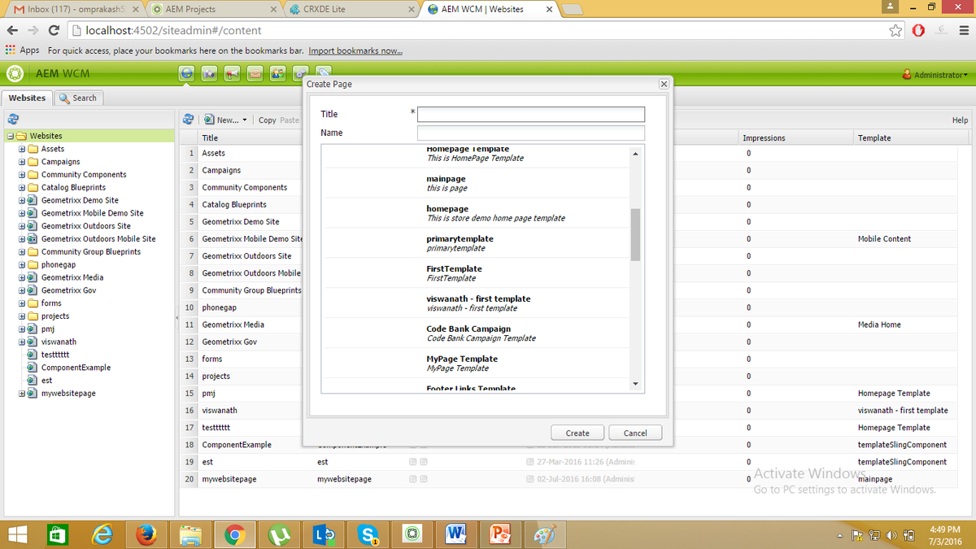
Task: Select the ComponentExample tree item
Action: point(76,368)
